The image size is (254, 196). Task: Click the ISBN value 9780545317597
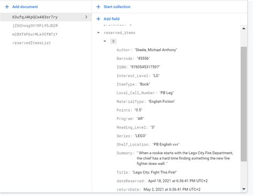(145, 67)
